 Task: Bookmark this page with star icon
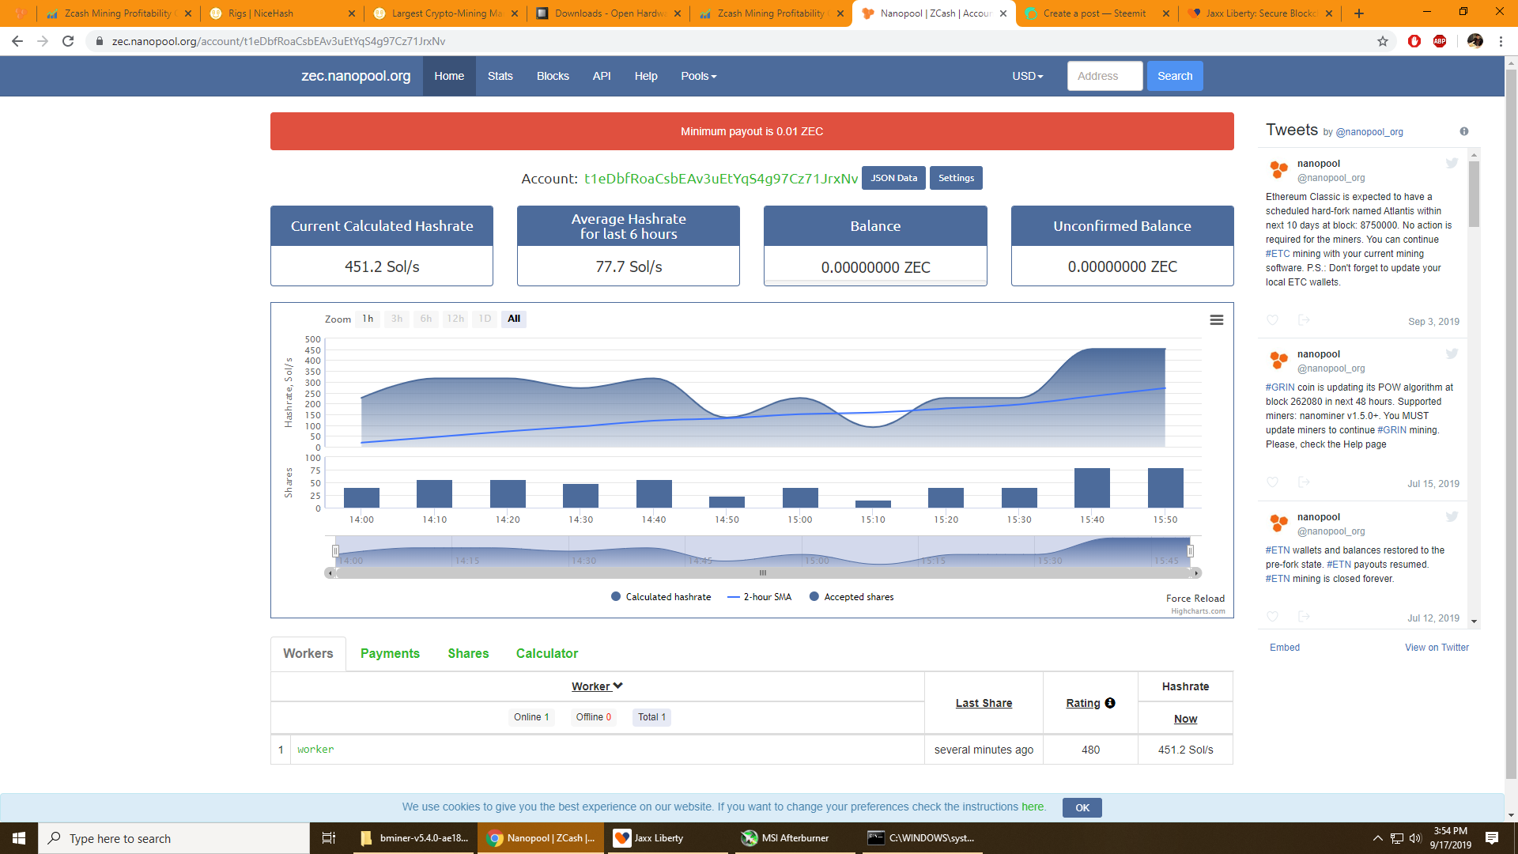coord(1383,41)
